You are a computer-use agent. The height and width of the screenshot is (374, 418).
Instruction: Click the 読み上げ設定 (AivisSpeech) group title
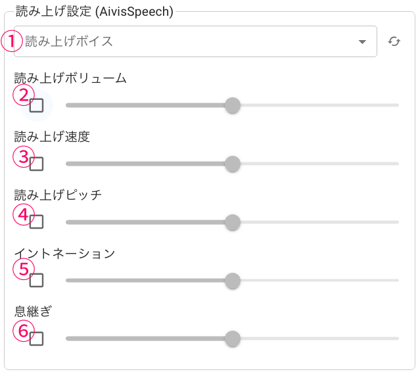93,12
